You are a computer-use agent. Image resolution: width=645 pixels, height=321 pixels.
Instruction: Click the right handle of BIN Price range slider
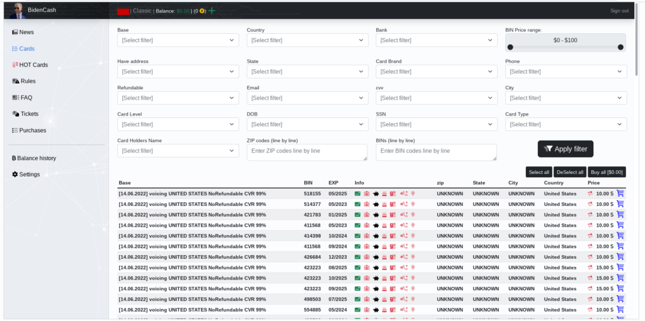620,47
